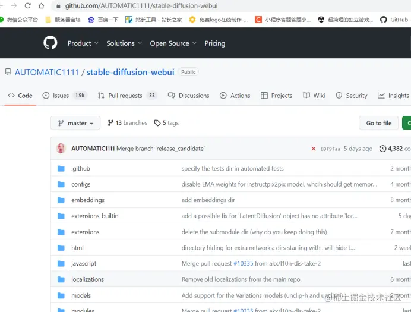
Task: Open 'Remove old localizations' commit message
Action: point(241,279)
